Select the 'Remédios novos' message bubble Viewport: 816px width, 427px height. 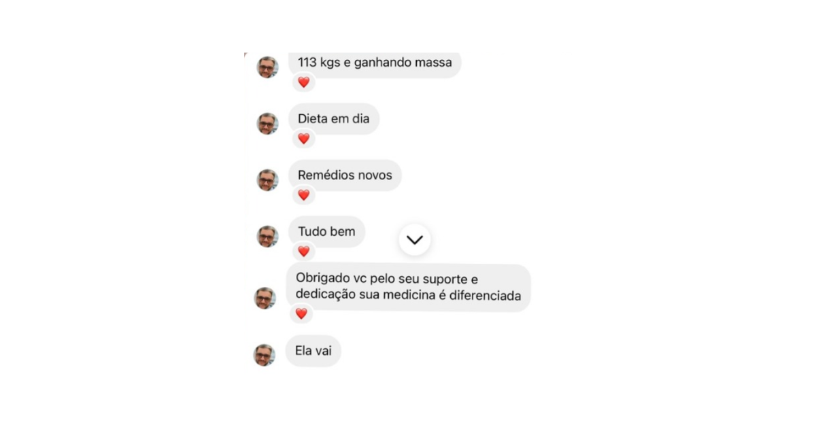(x=345, y=175)
